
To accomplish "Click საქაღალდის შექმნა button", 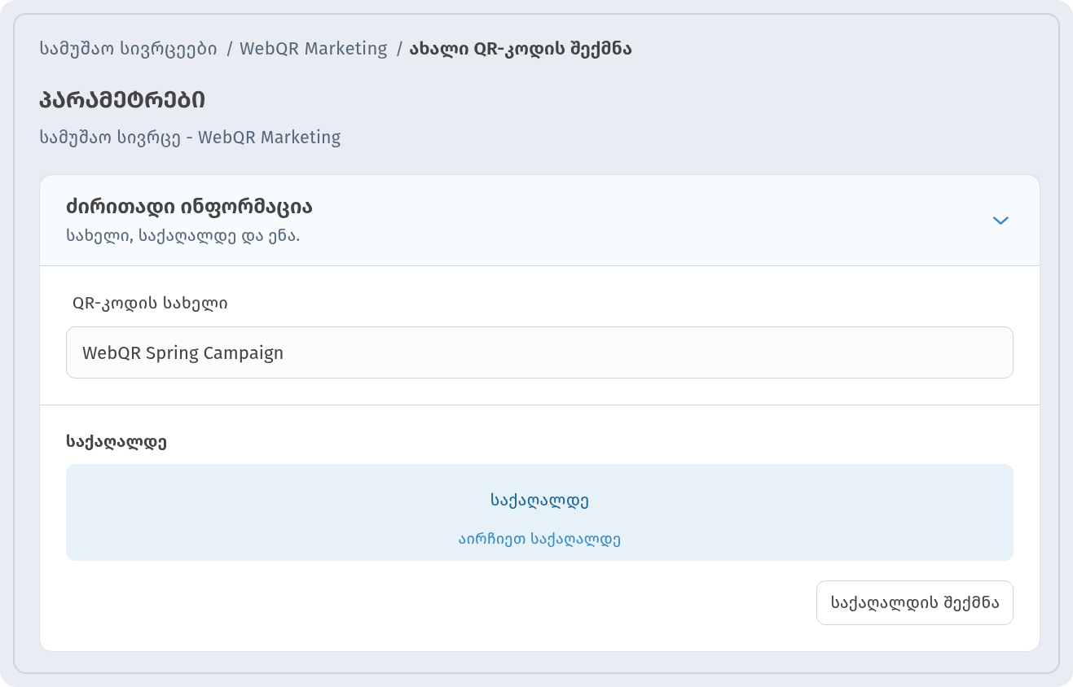I will coord(914,603).
